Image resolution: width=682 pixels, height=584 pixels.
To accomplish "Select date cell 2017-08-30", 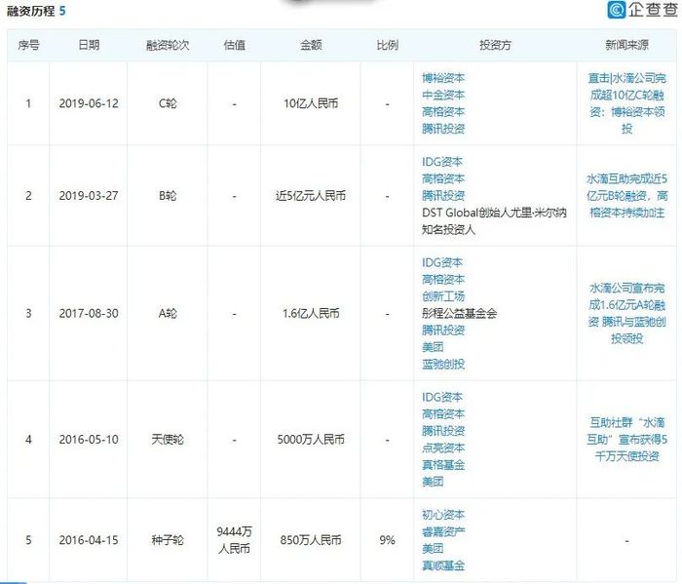I will tap(89, 314).
